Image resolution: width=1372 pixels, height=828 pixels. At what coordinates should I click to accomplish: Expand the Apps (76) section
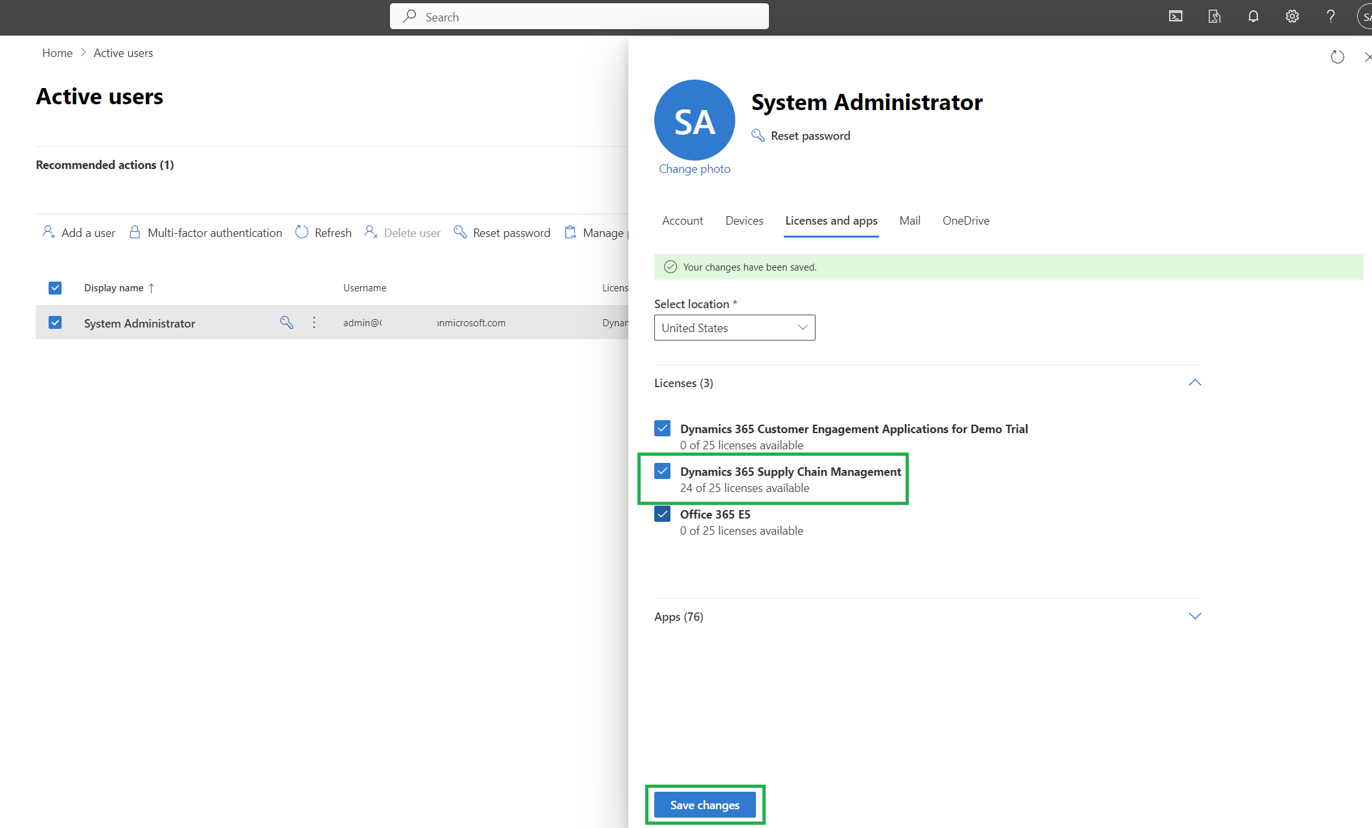(x=1195, y=616)
